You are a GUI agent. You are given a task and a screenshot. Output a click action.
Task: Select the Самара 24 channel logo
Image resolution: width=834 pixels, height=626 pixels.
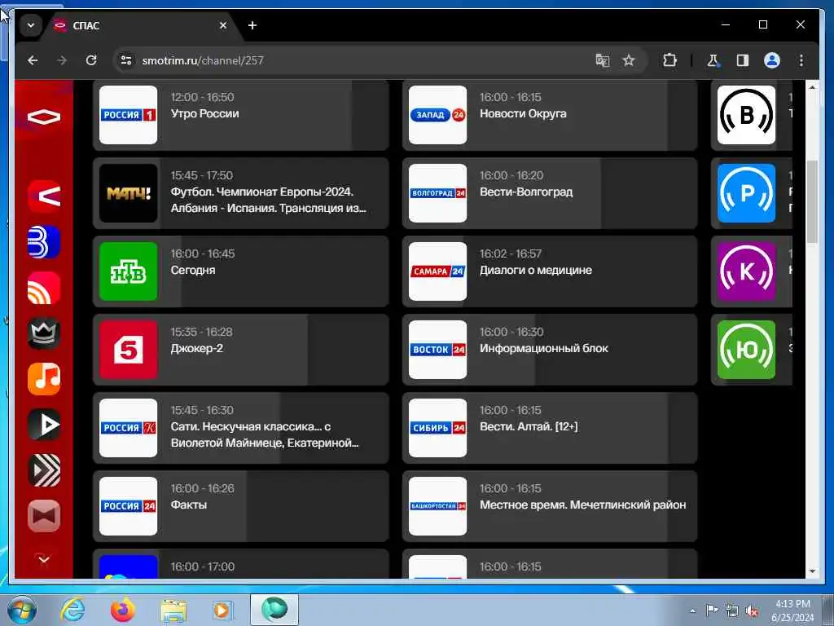437,271
